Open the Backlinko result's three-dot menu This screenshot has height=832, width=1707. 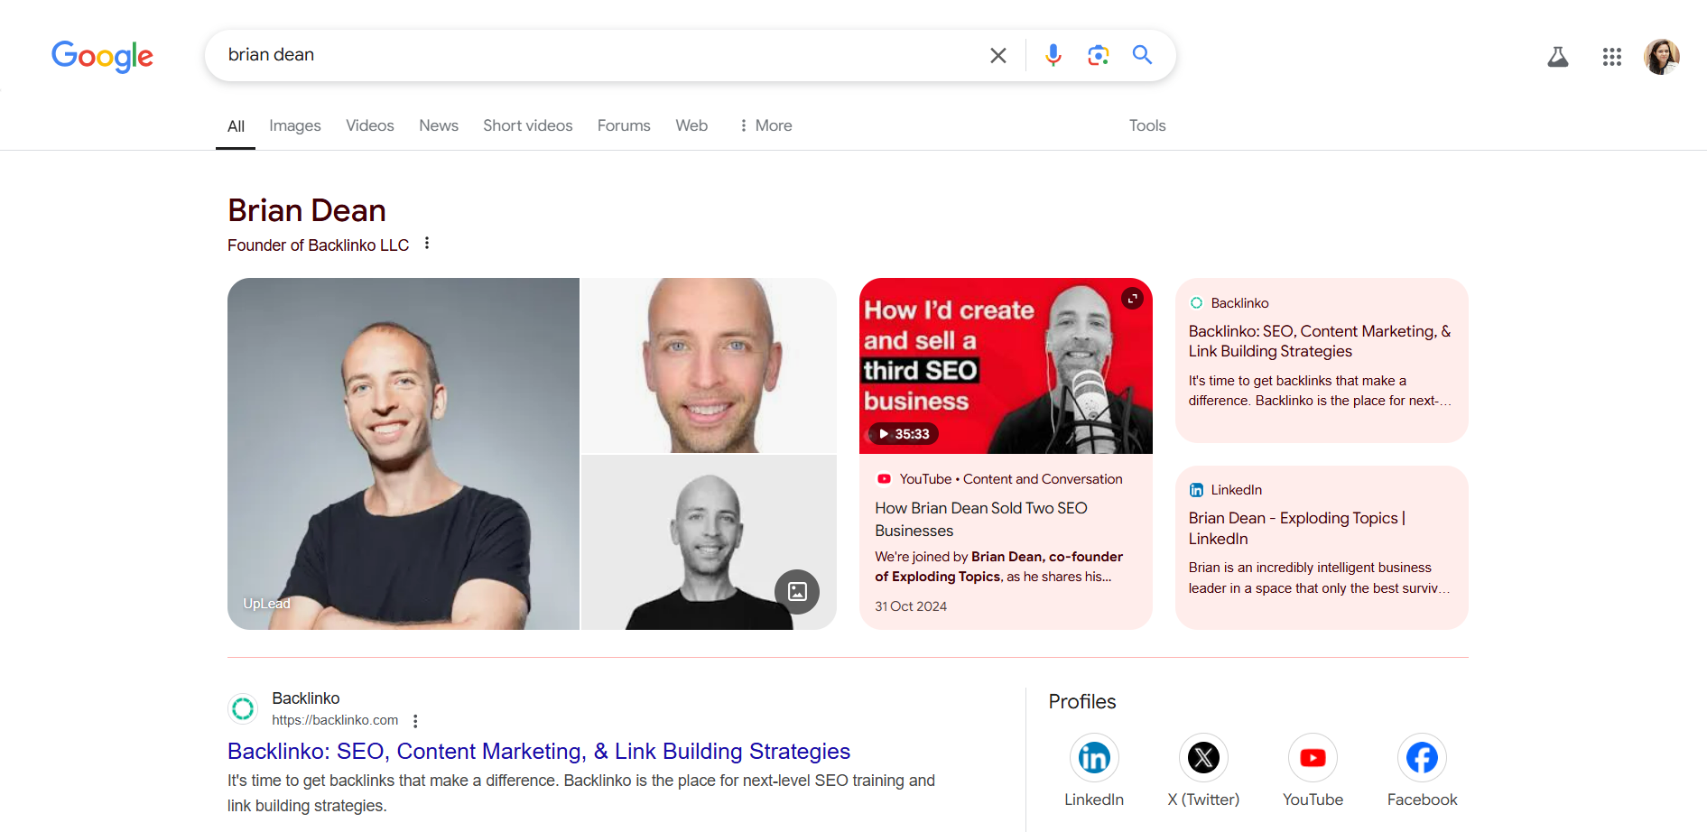pyautogui.click(x=415, y=720)
